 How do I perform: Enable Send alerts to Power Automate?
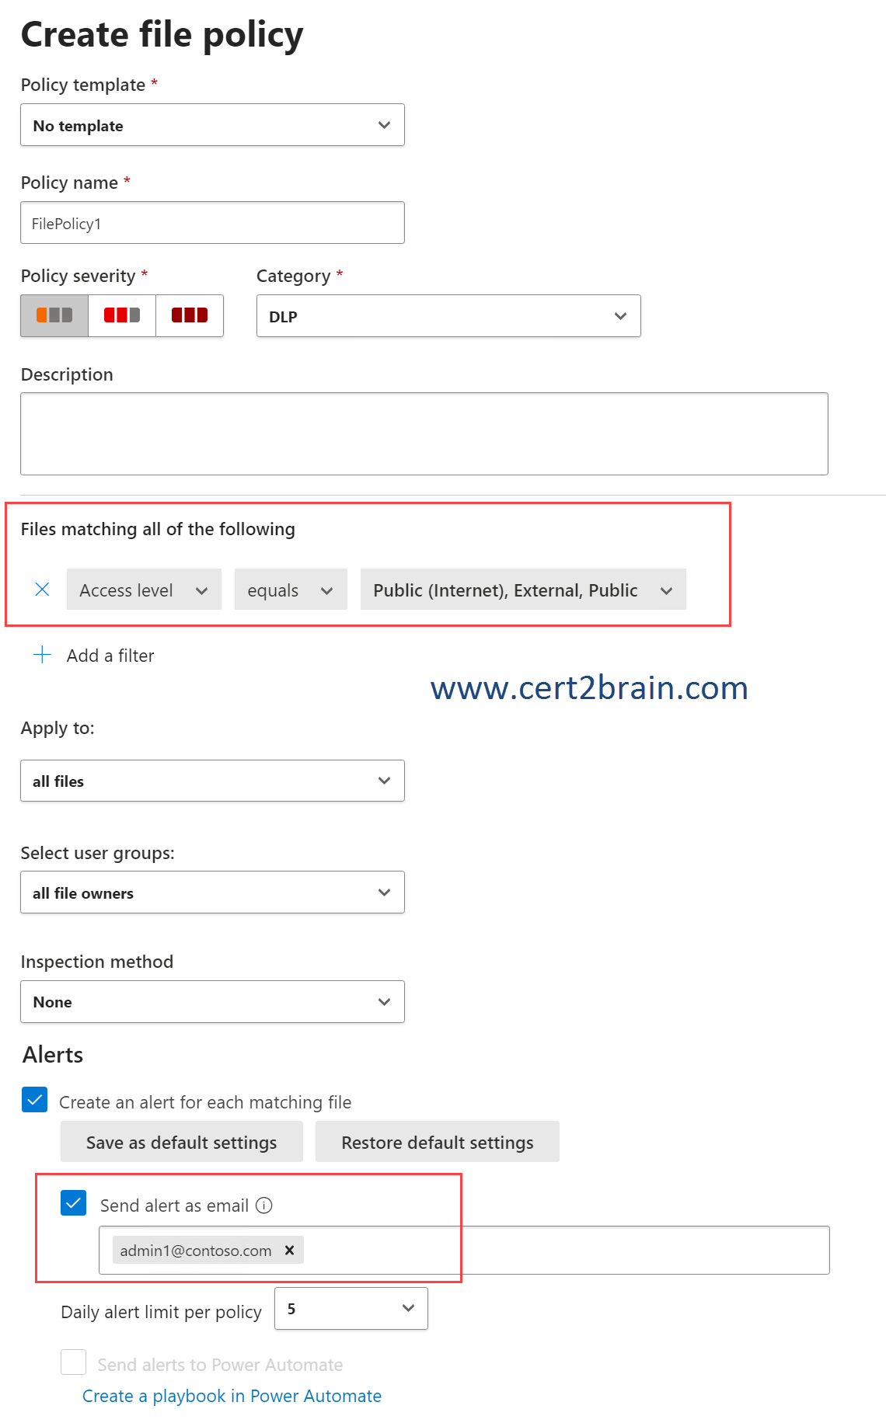coord(74,1362)
